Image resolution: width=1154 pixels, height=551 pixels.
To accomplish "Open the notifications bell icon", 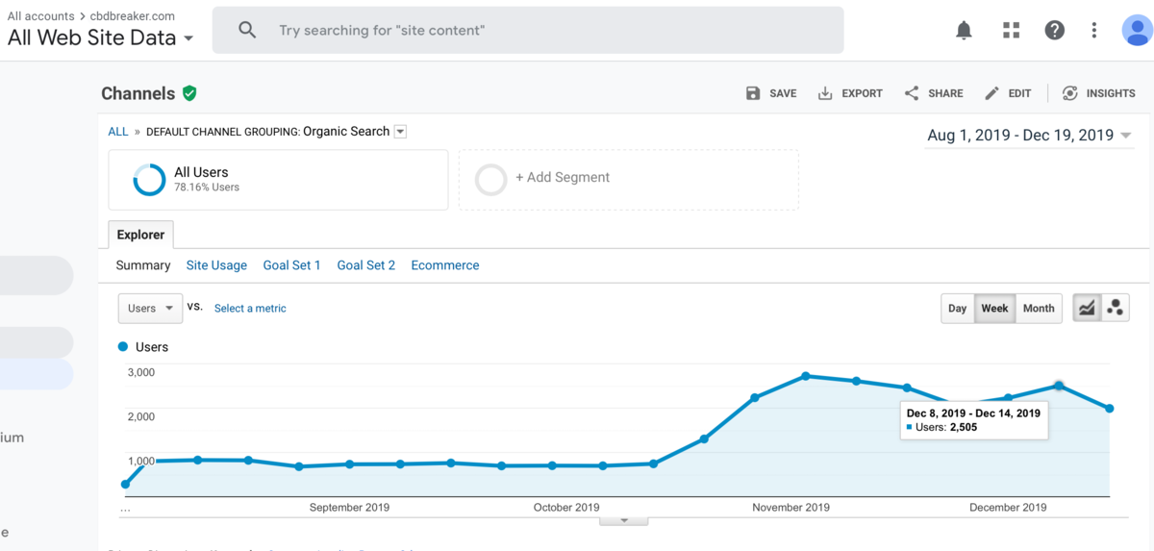I will [x=964, y=31].
